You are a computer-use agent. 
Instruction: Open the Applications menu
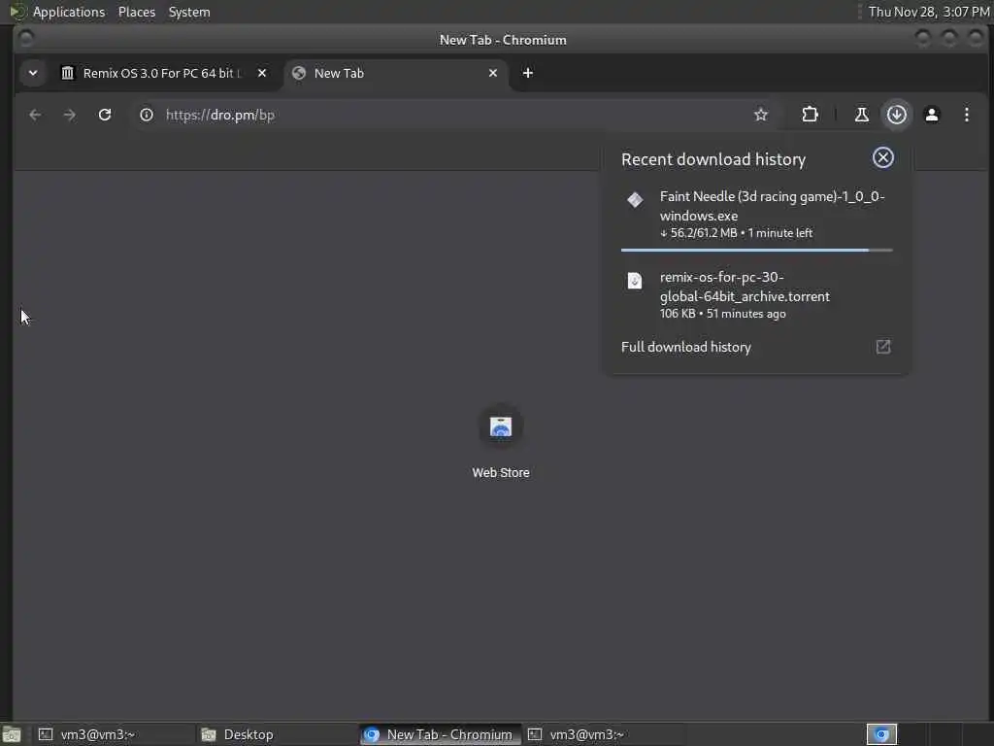click(69, 12)
